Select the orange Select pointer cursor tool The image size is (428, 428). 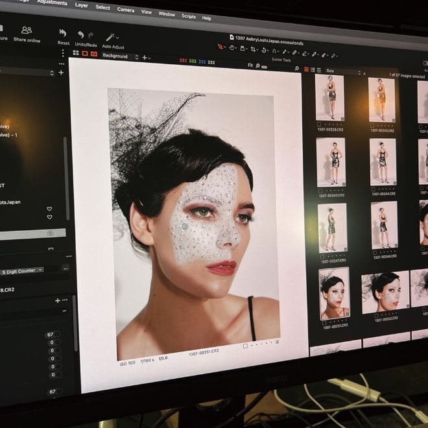[x=220, y=47]
